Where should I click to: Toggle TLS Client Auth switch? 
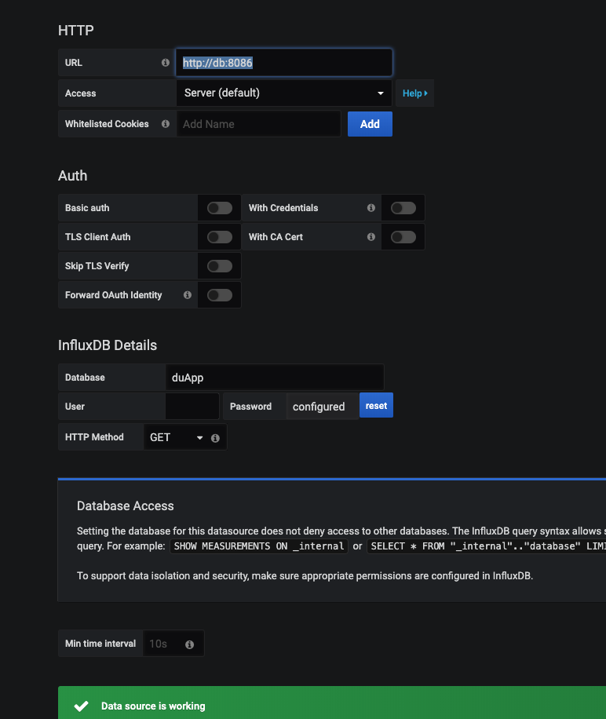point(220,236)
